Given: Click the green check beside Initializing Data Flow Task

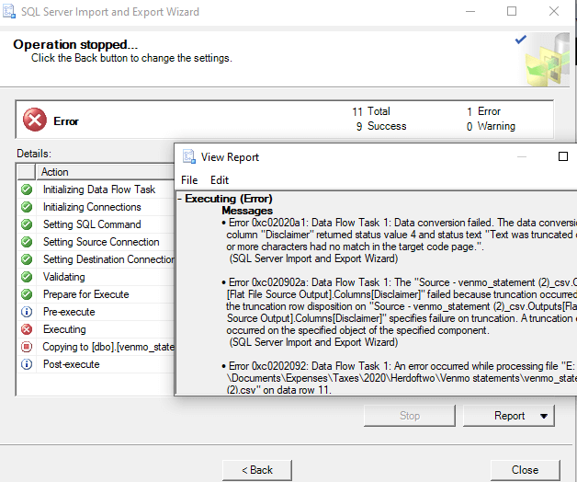Looking at the screenshot, I should point(27,189).
